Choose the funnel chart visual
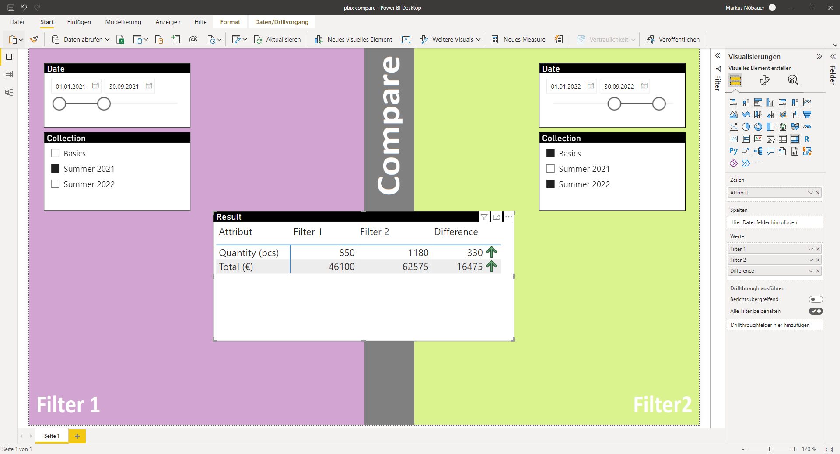The height and width of the screenshot is (454, 840). pyautogui.click(x=807, y=114)
